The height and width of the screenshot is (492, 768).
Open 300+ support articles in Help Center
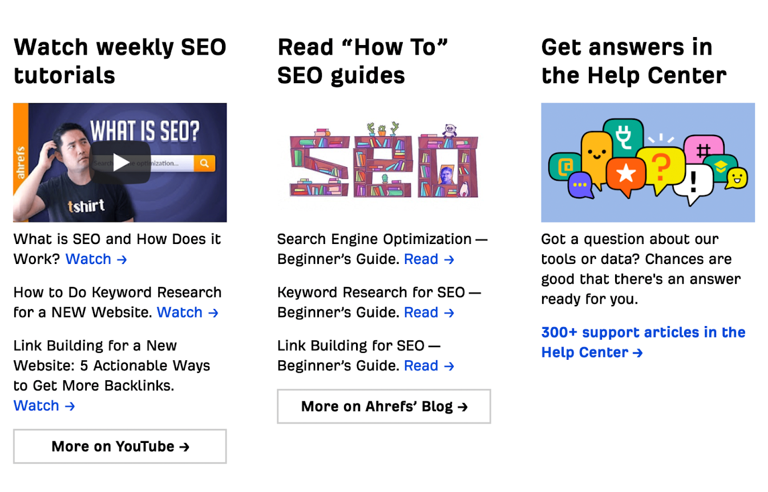click(x=643, y=342)
